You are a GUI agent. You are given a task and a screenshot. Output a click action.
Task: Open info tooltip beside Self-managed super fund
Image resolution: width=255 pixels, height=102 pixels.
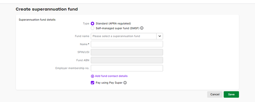[x=142, y=28]
